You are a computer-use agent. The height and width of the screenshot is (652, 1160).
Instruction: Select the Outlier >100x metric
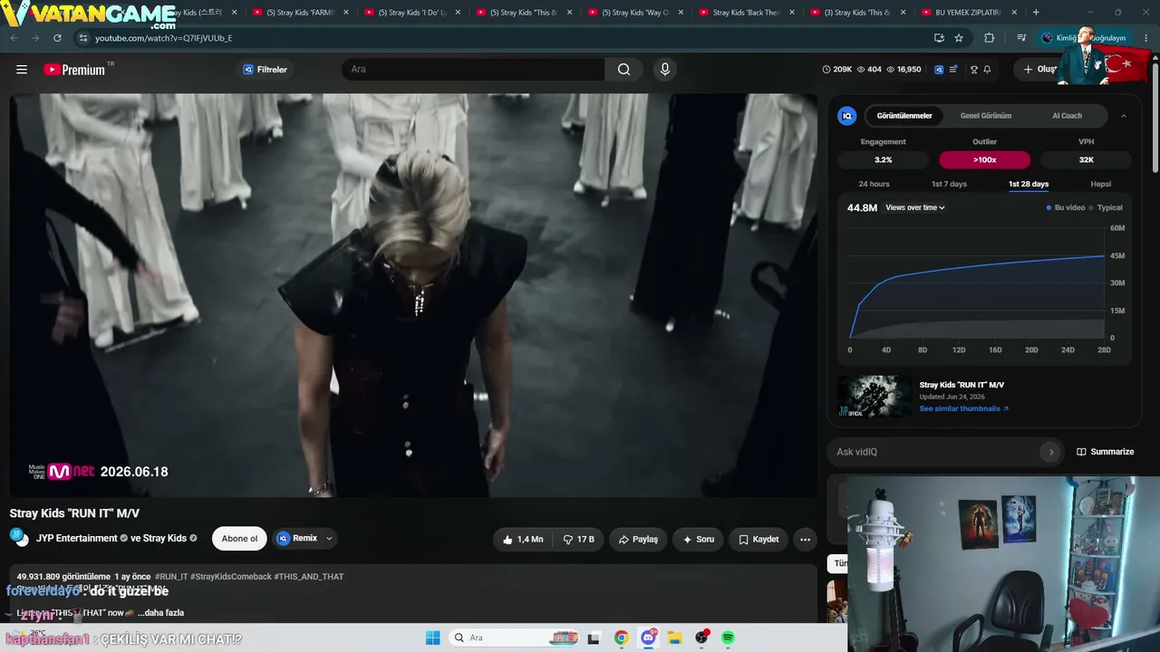pos(984,159)
